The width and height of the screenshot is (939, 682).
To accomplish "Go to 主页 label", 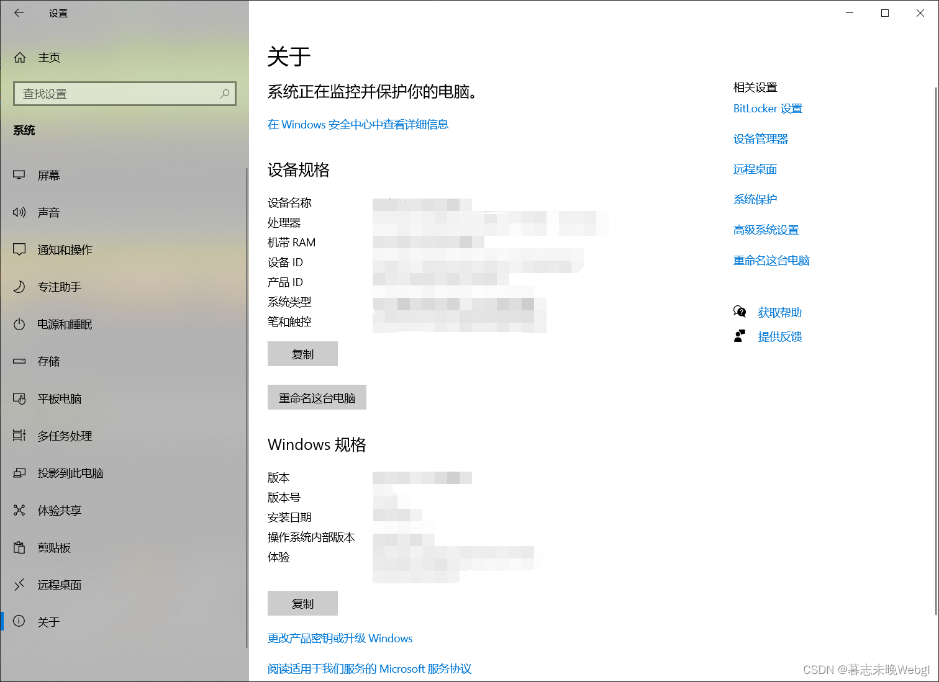I will (x=49, y=58).
